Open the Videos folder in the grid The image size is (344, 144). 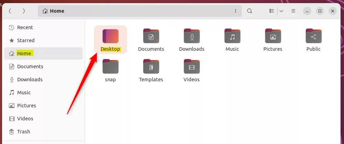point(192,66)
